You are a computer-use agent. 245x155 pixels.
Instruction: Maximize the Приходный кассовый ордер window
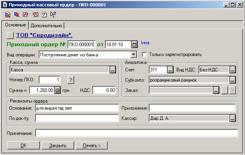coord(232,5)
